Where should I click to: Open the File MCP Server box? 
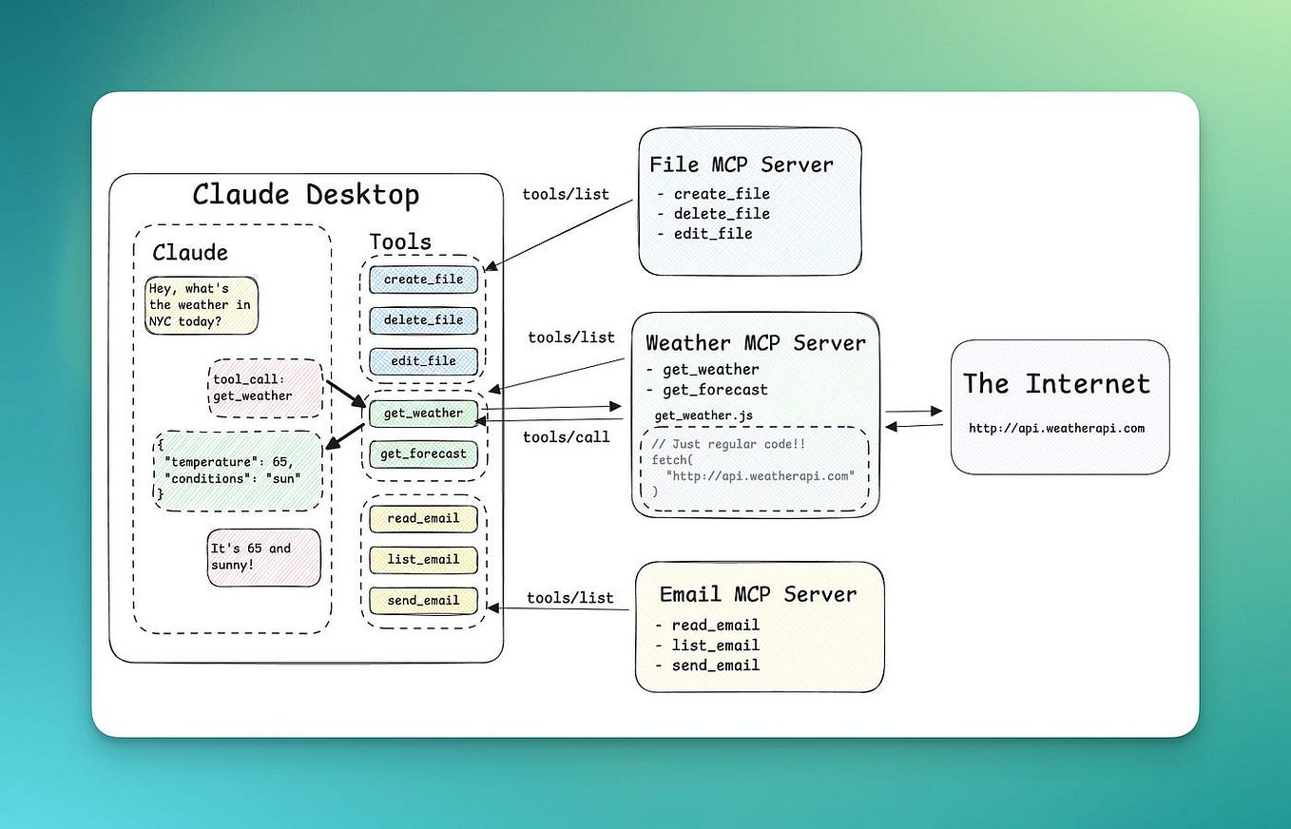[x=749, y=200]
